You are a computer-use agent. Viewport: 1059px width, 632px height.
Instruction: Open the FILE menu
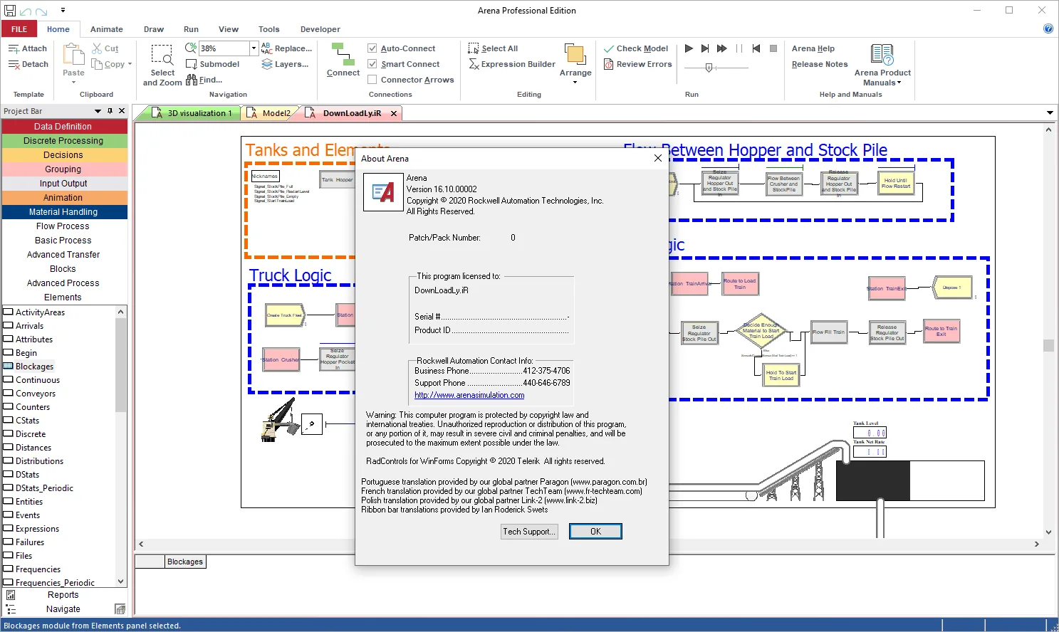19,29
